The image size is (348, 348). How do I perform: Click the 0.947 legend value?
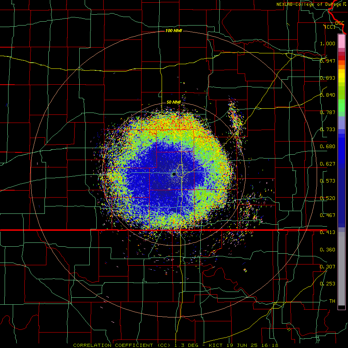[328, 61]
